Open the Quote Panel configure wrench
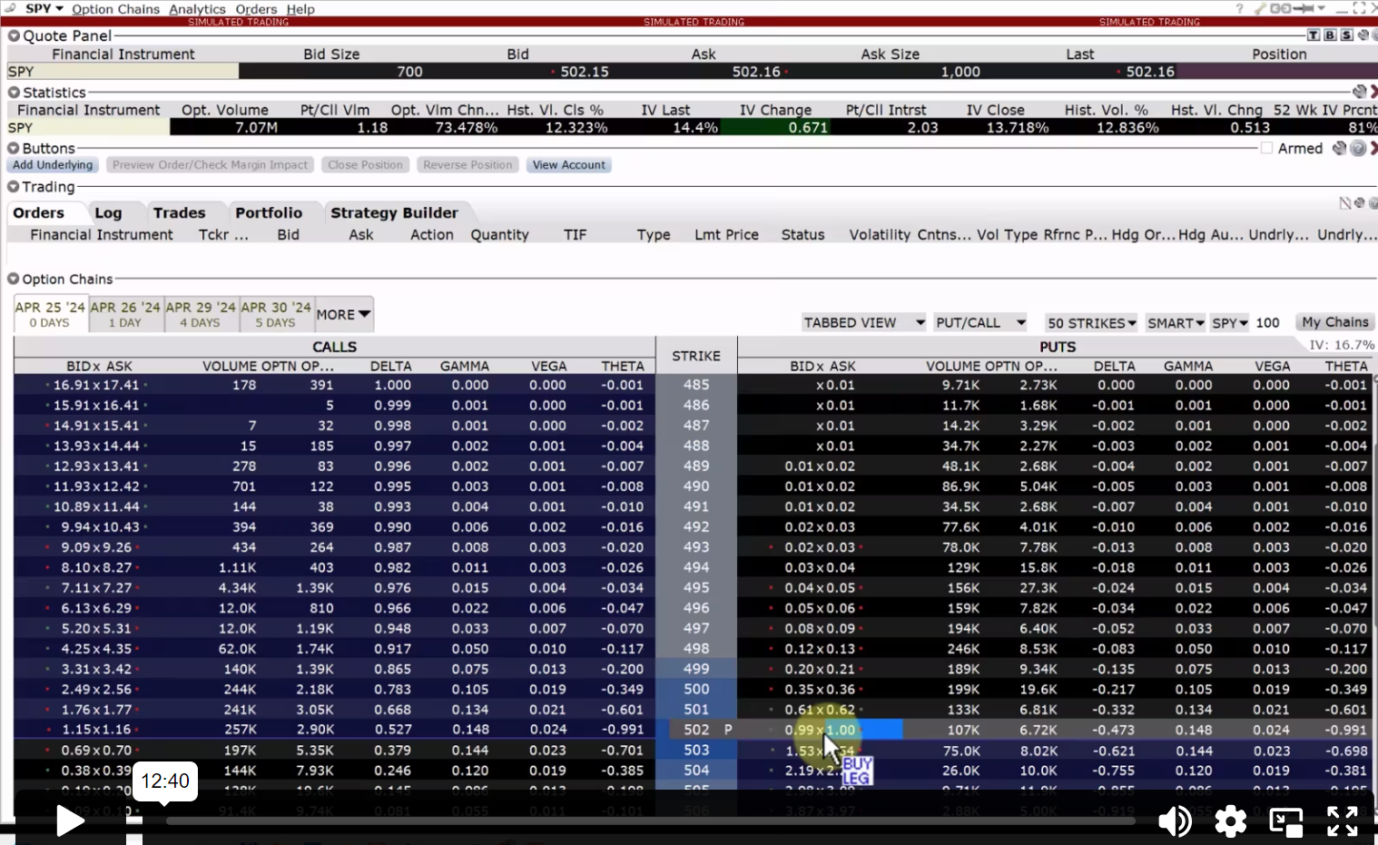 (x=1363, y=35)
